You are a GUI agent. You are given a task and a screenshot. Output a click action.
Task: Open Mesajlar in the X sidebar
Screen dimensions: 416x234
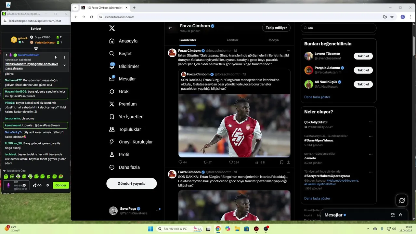point(123,79)
